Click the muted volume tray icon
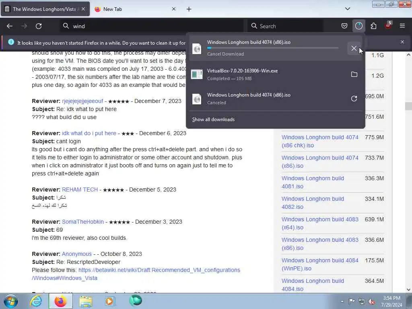The height and width of the screenshot is (309, 412). [371, 302]
